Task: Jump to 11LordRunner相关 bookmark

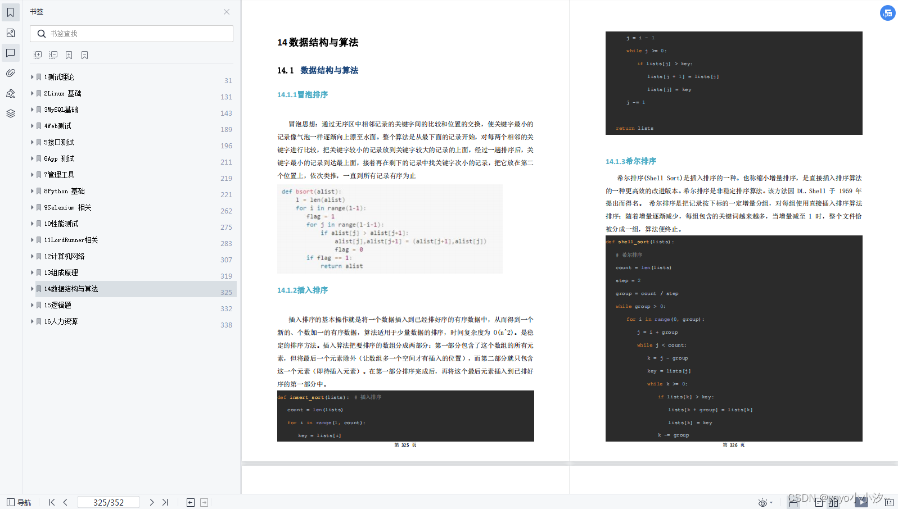Action: [71, 240]
